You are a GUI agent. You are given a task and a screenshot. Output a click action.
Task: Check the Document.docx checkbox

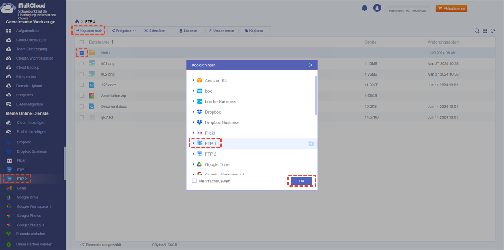click(81, 107)
